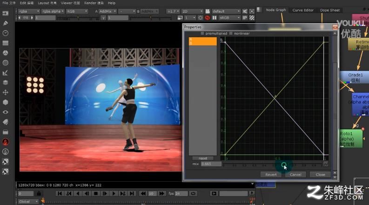Select the Roto1 node in Node Graph
Screen dimensions: 369x205
click(x=351, y=139)
